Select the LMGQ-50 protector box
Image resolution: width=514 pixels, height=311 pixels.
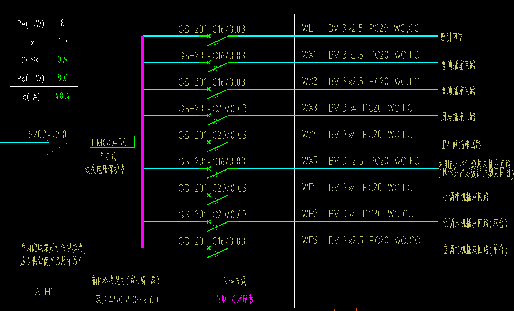112,142
